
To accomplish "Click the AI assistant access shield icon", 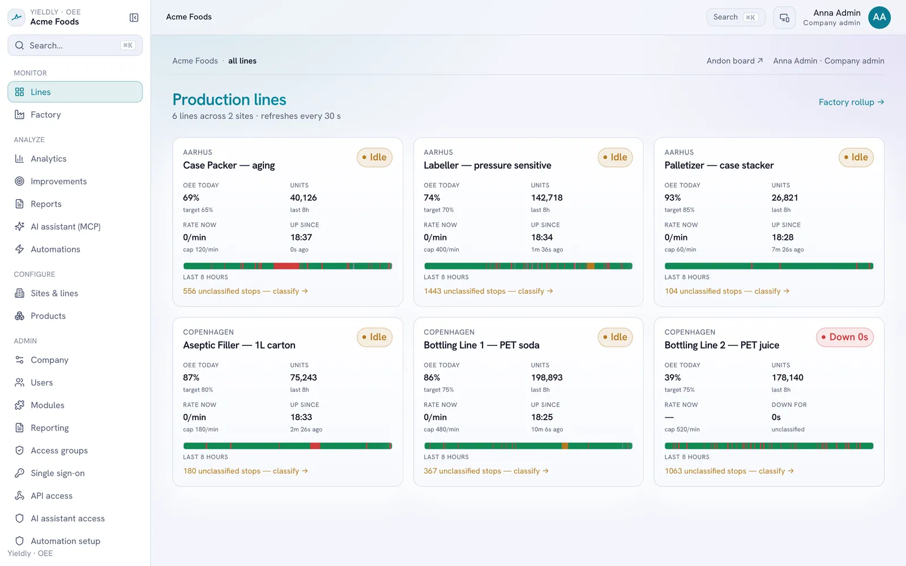I will (x=19, y=518).
